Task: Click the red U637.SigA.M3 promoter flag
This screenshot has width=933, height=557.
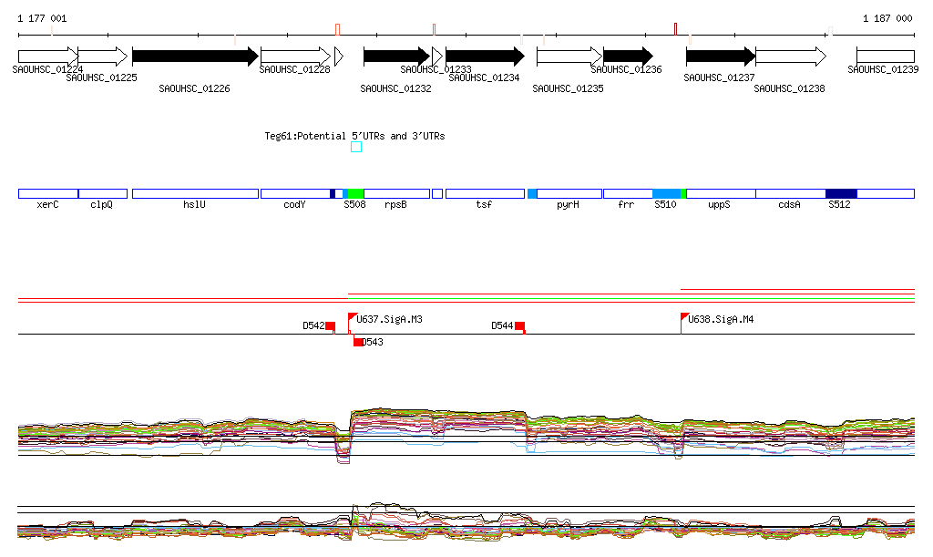Action: pyautogui.click(x=352, y=318)
